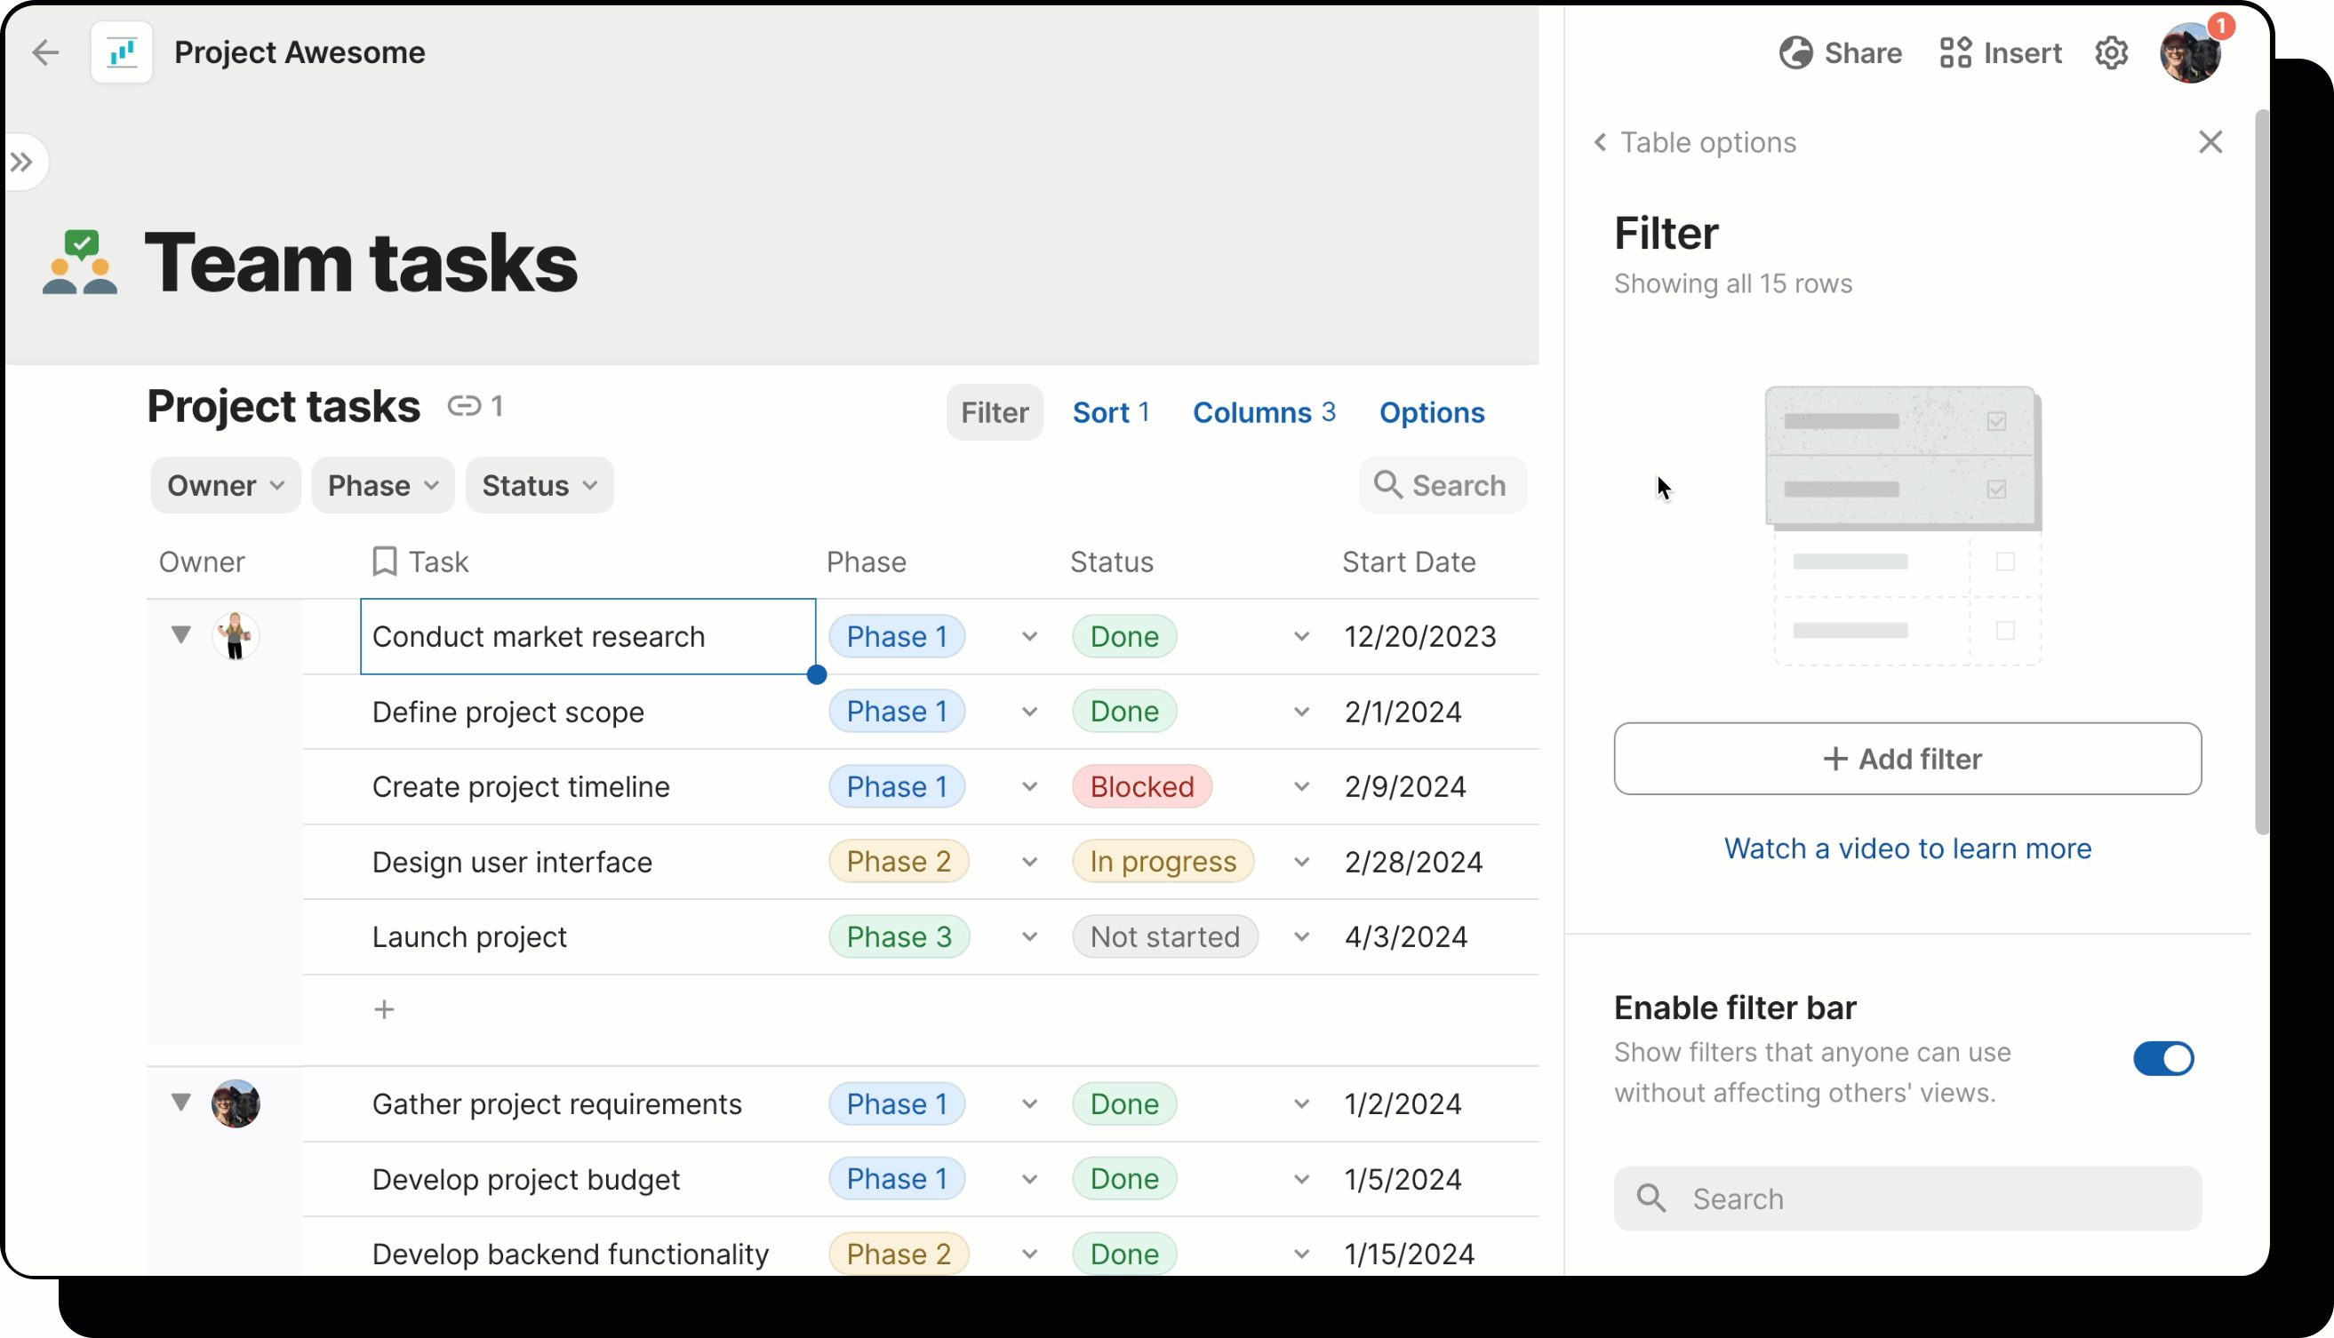This screenshot has width=2334, height=1338.
Task: Toggle the Enable filter bar switch
Action: tap(2163, 1059)
